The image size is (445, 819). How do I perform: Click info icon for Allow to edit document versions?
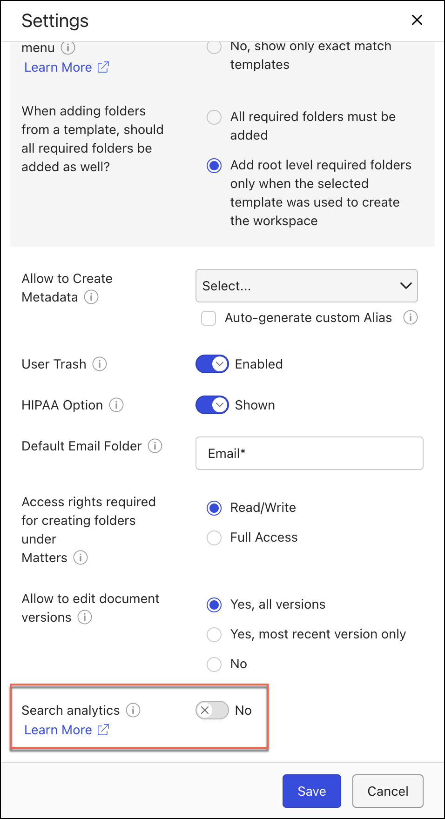85,617
